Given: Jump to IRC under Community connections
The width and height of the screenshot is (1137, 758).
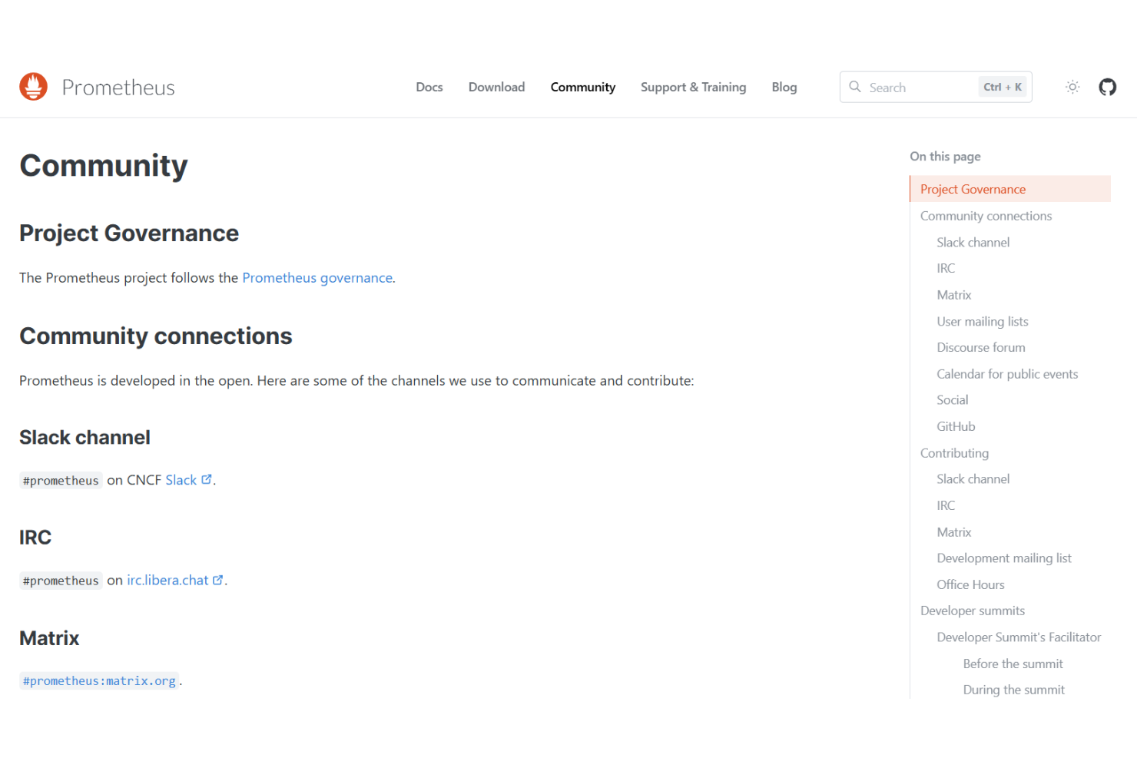Looking at the screenshot, I should (946, 268).
